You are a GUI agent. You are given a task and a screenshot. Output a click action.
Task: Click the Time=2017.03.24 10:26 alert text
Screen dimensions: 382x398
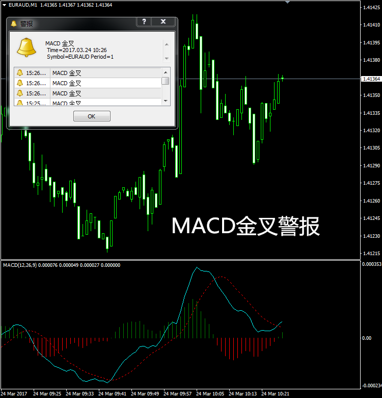click(77, 50)
